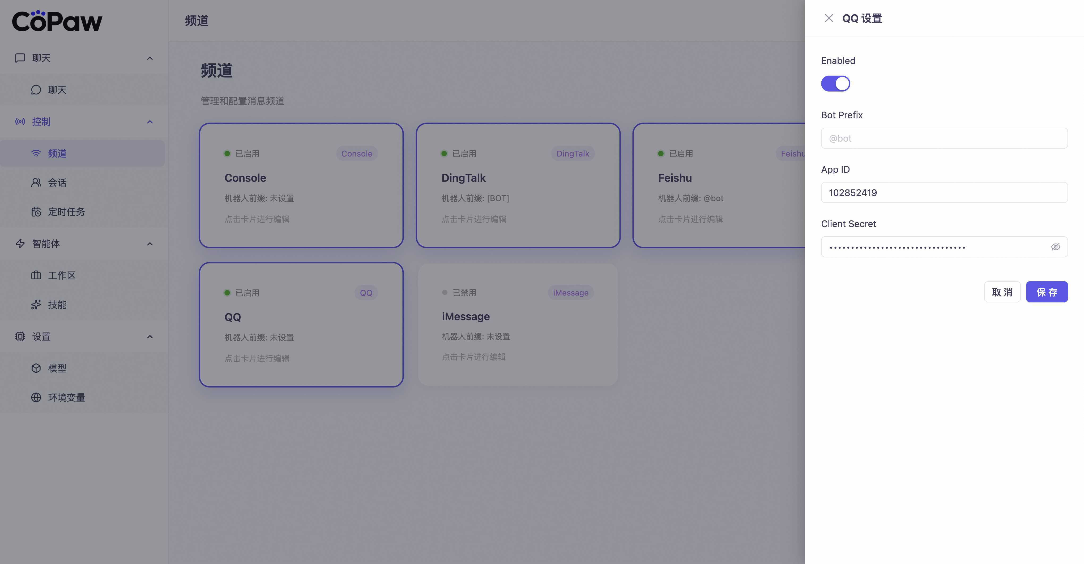Viewport: 1084px width, 564px height.
Task: Save QQ settings with 保存 button
Action: point(1047,292)
